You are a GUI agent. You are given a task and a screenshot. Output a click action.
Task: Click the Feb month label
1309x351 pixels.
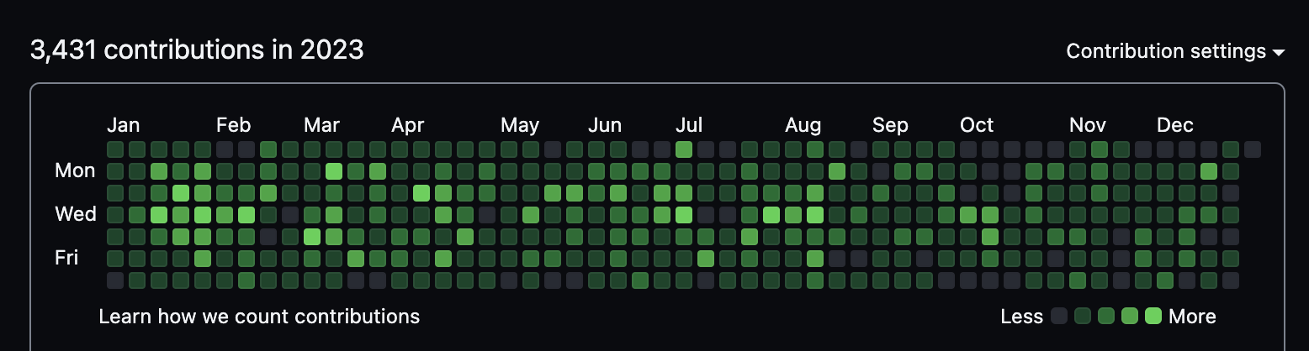(233, 126)
